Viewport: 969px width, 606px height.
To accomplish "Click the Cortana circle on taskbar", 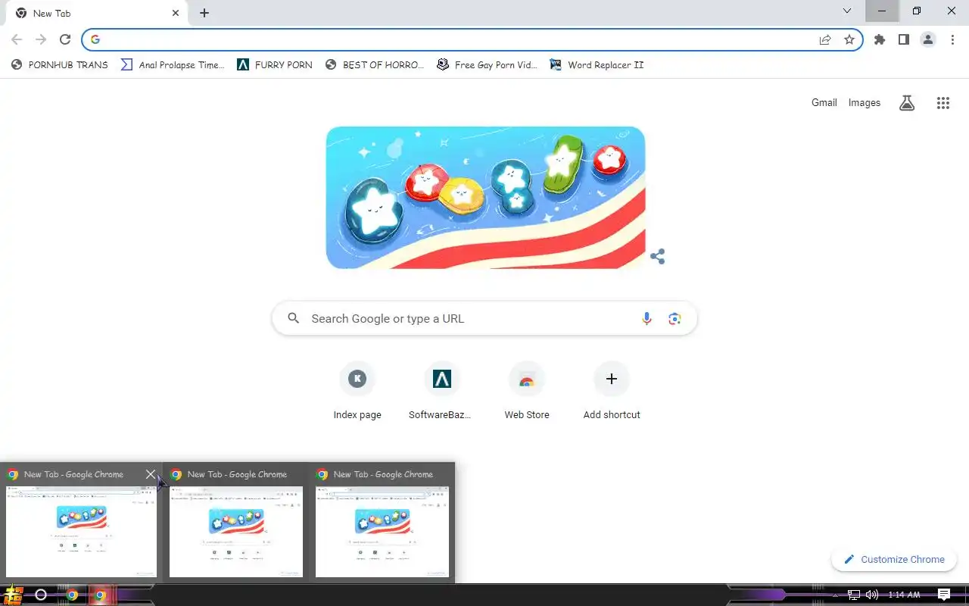I will tap(41, 595).
